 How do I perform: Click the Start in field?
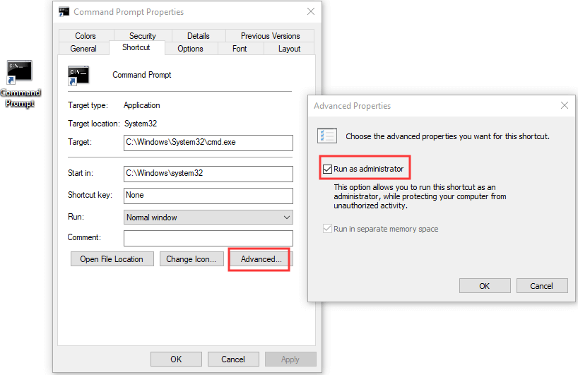pos(208,174)
